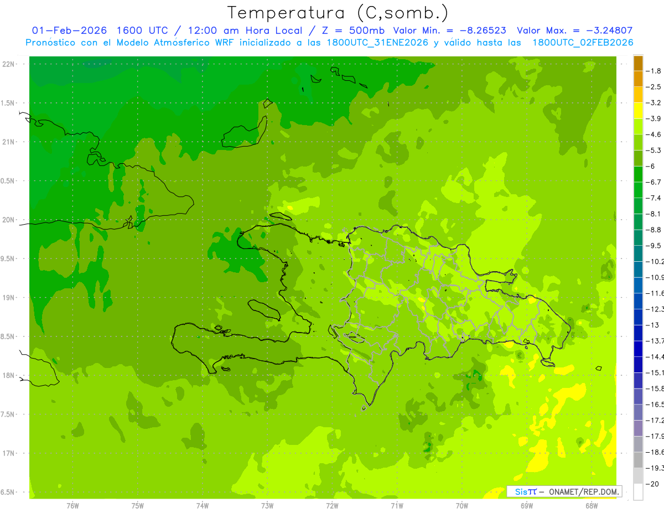Pick the lime swatch between -3.9 and -4.6
Image resolution: width=664 pixels, height=513 pixels.
638,127
